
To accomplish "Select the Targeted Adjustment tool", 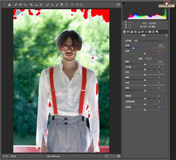I will (25, 5).
